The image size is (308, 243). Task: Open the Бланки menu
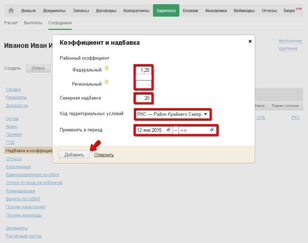pos(191,11)
